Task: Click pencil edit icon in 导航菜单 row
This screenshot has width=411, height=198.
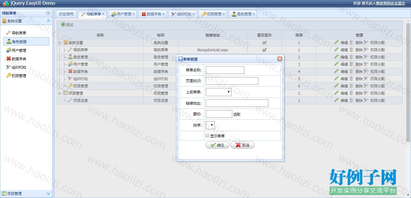Action: point(336,50)
